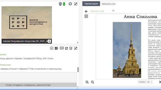Open video settings gear
The height and width of the screenshot is (90, 161).
tap(70, 4)
